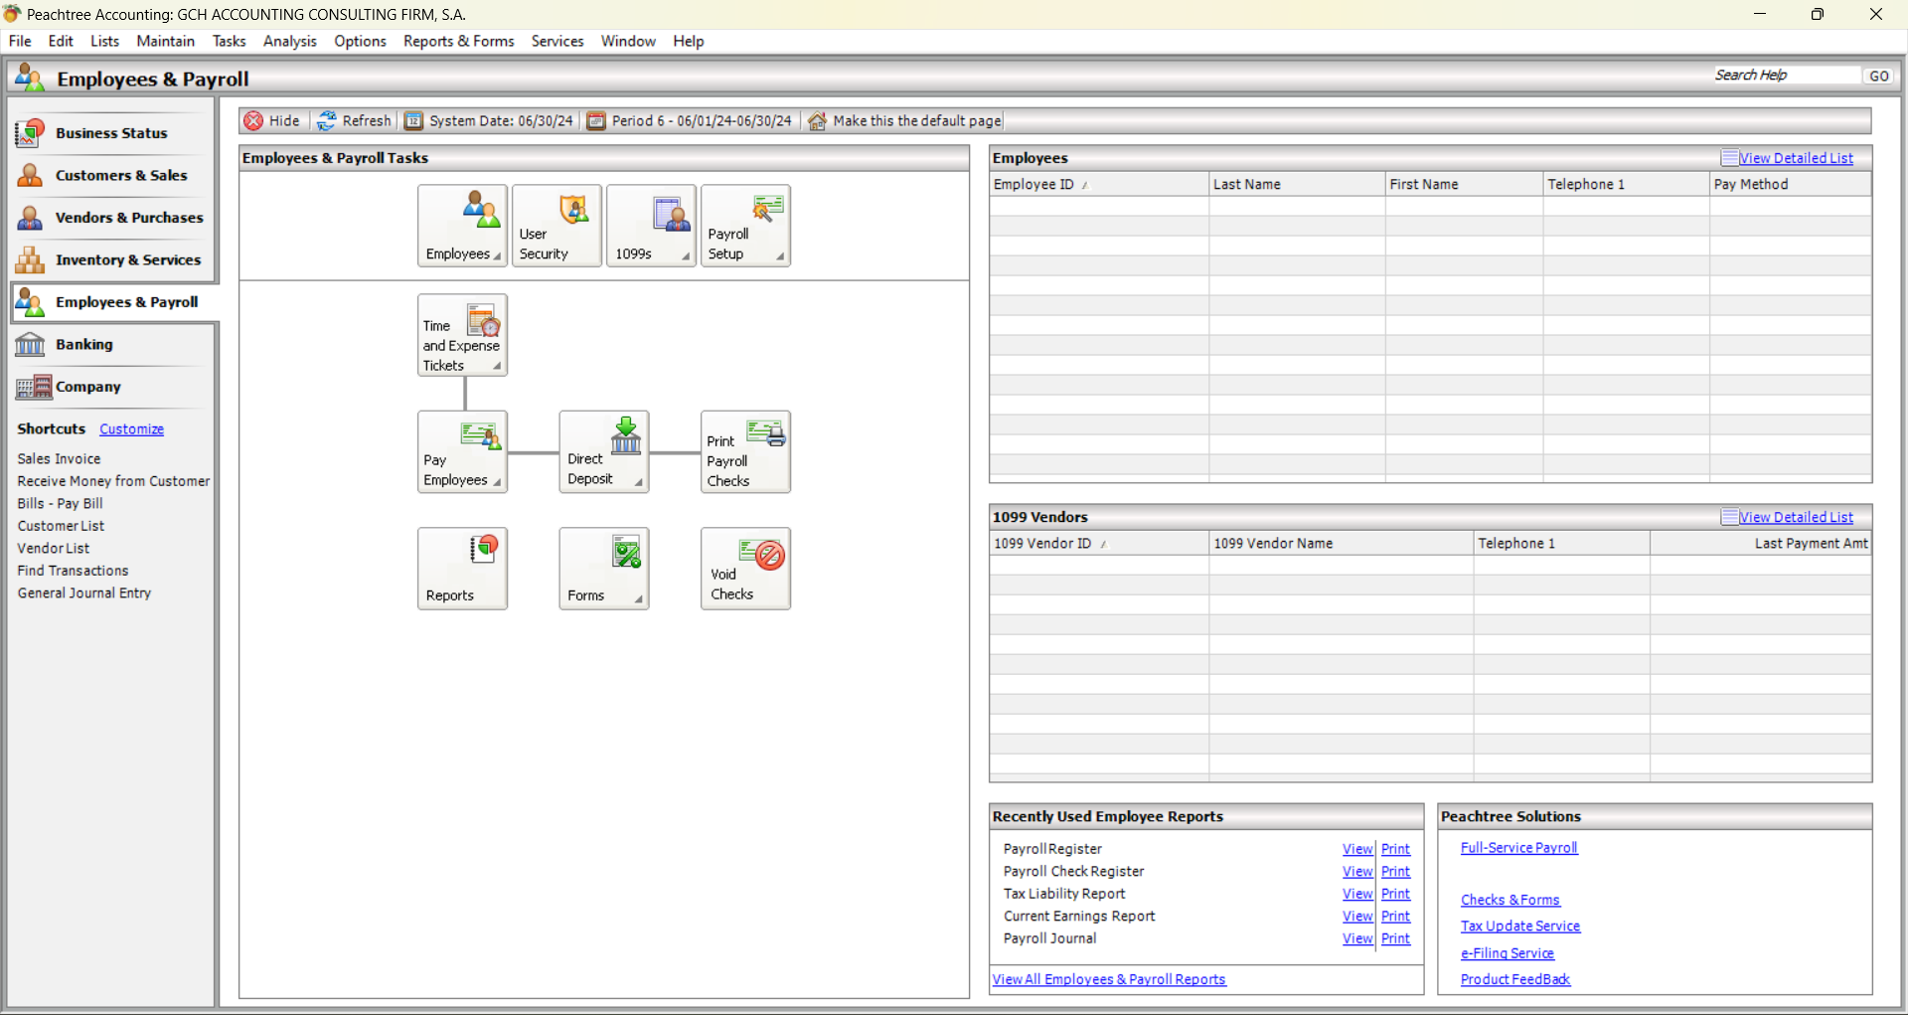Image resolution: width=1908 pixels, height=1015 pixels.
Task: Sort by Last Name column header
Action: [x=1297, y=185]
